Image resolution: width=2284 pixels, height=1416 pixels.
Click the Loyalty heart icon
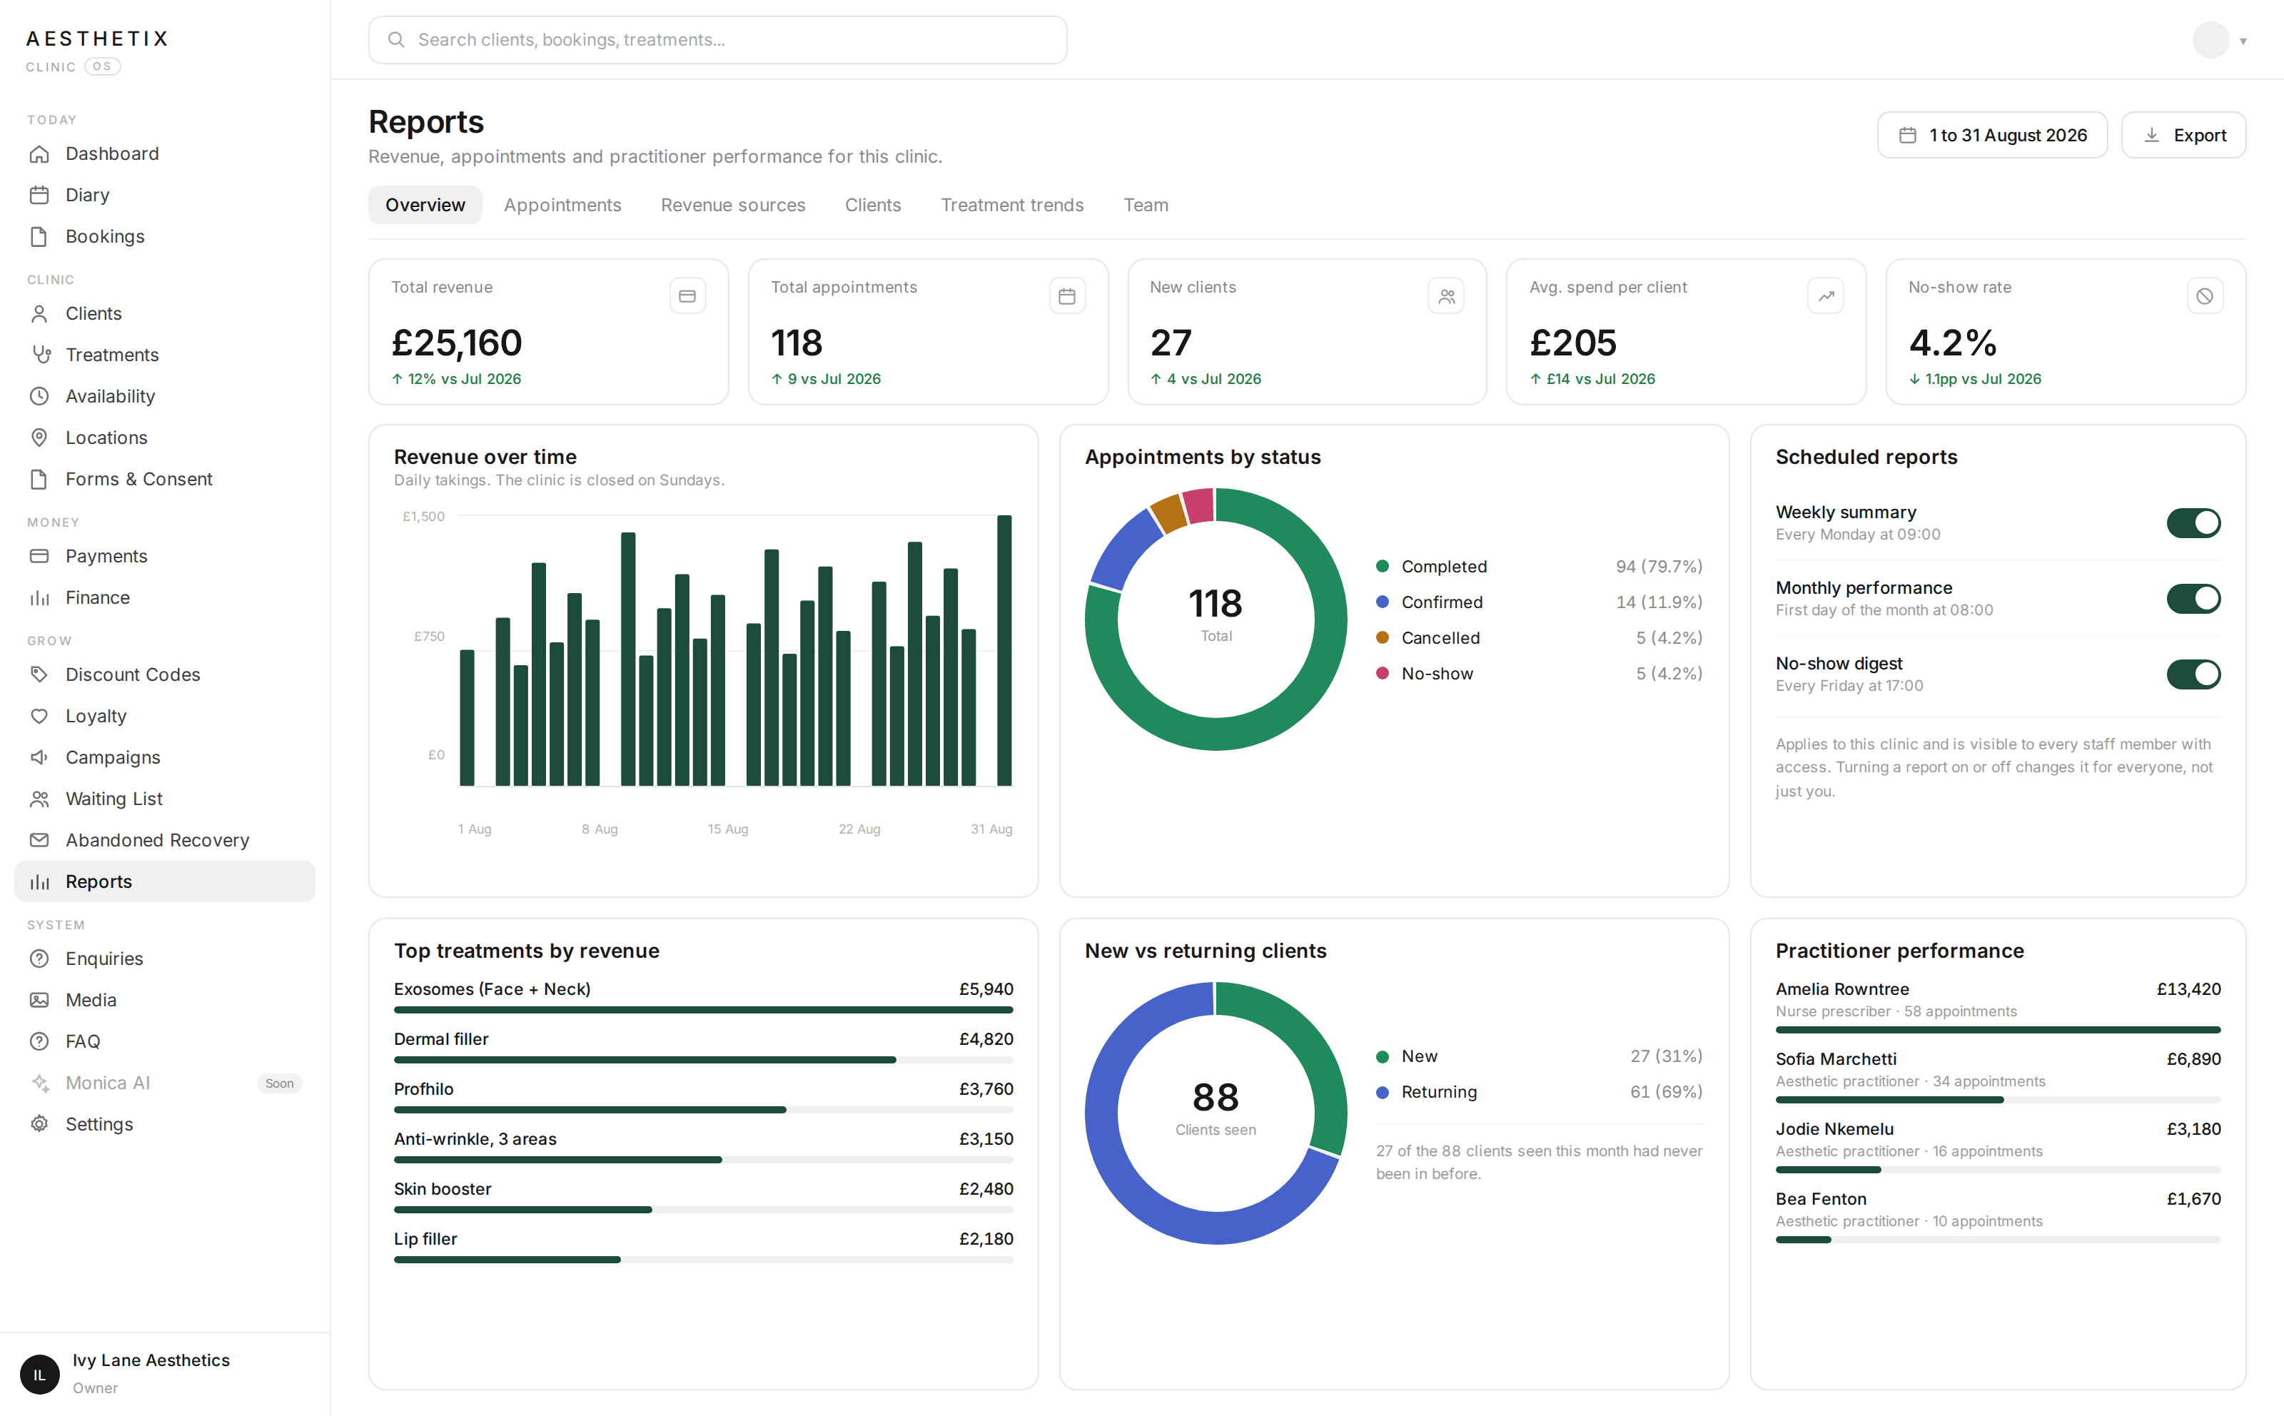[x=39, y=715]
